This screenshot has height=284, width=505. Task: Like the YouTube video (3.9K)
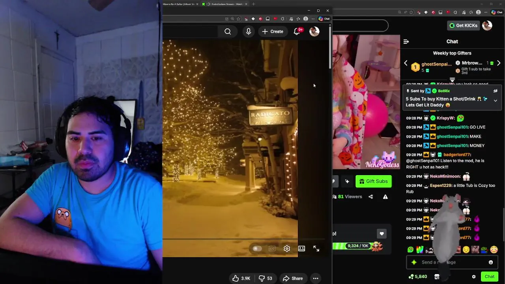pyautogui.click(x=241, y=278)
